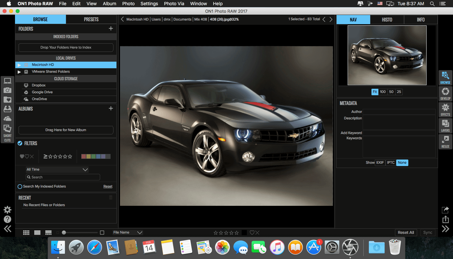Open preferences with the gear icon

[7, 210]
